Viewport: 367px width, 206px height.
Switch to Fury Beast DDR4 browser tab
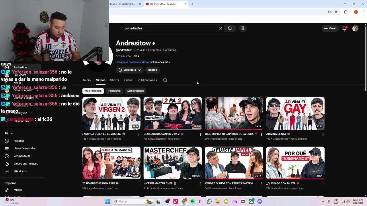click(x=123, y=4)
